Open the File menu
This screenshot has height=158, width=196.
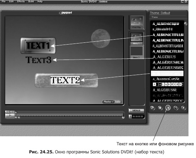[x=4, y=2]
